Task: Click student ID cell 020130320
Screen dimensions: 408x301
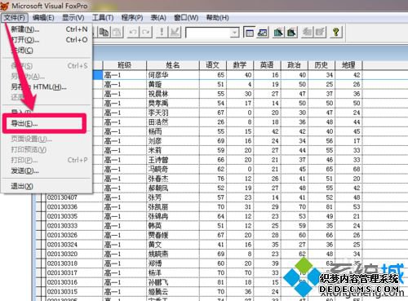Action: tap(74, 254)
